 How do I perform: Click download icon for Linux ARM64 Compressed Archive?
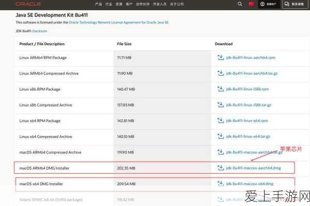click(221, 73)
